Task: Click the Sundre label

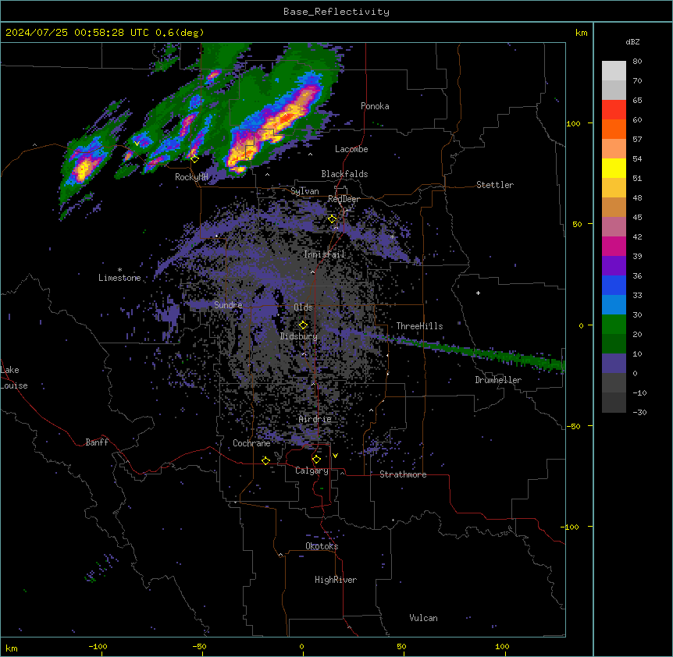Action: point(228,305)
